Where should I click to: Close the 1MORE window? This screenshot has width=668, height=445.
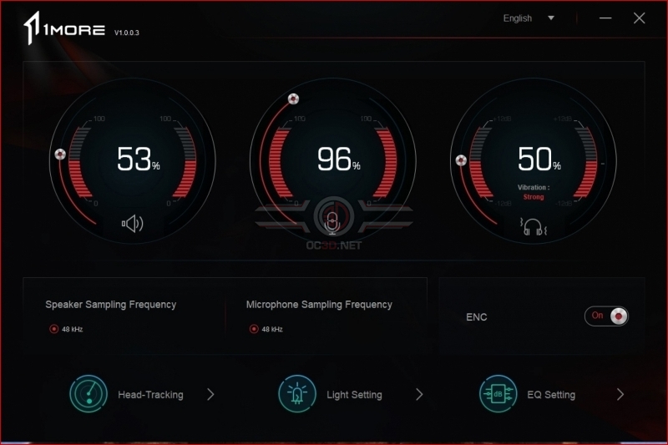[639, 18]
